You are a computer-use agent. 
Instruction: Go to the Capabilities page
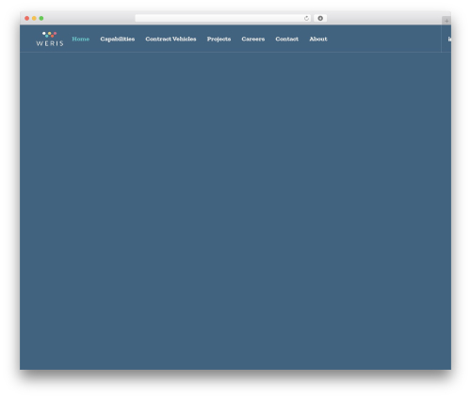coord(118,40)
